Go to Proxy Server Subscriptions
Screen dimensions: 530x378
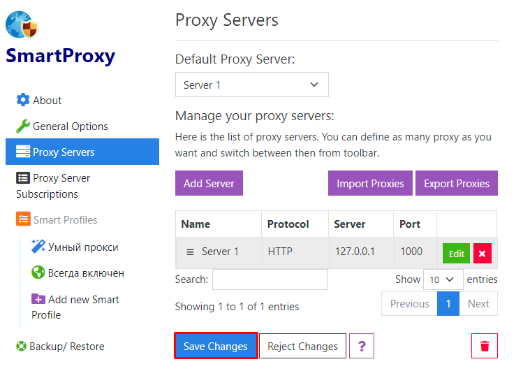[x=53, y=186]
